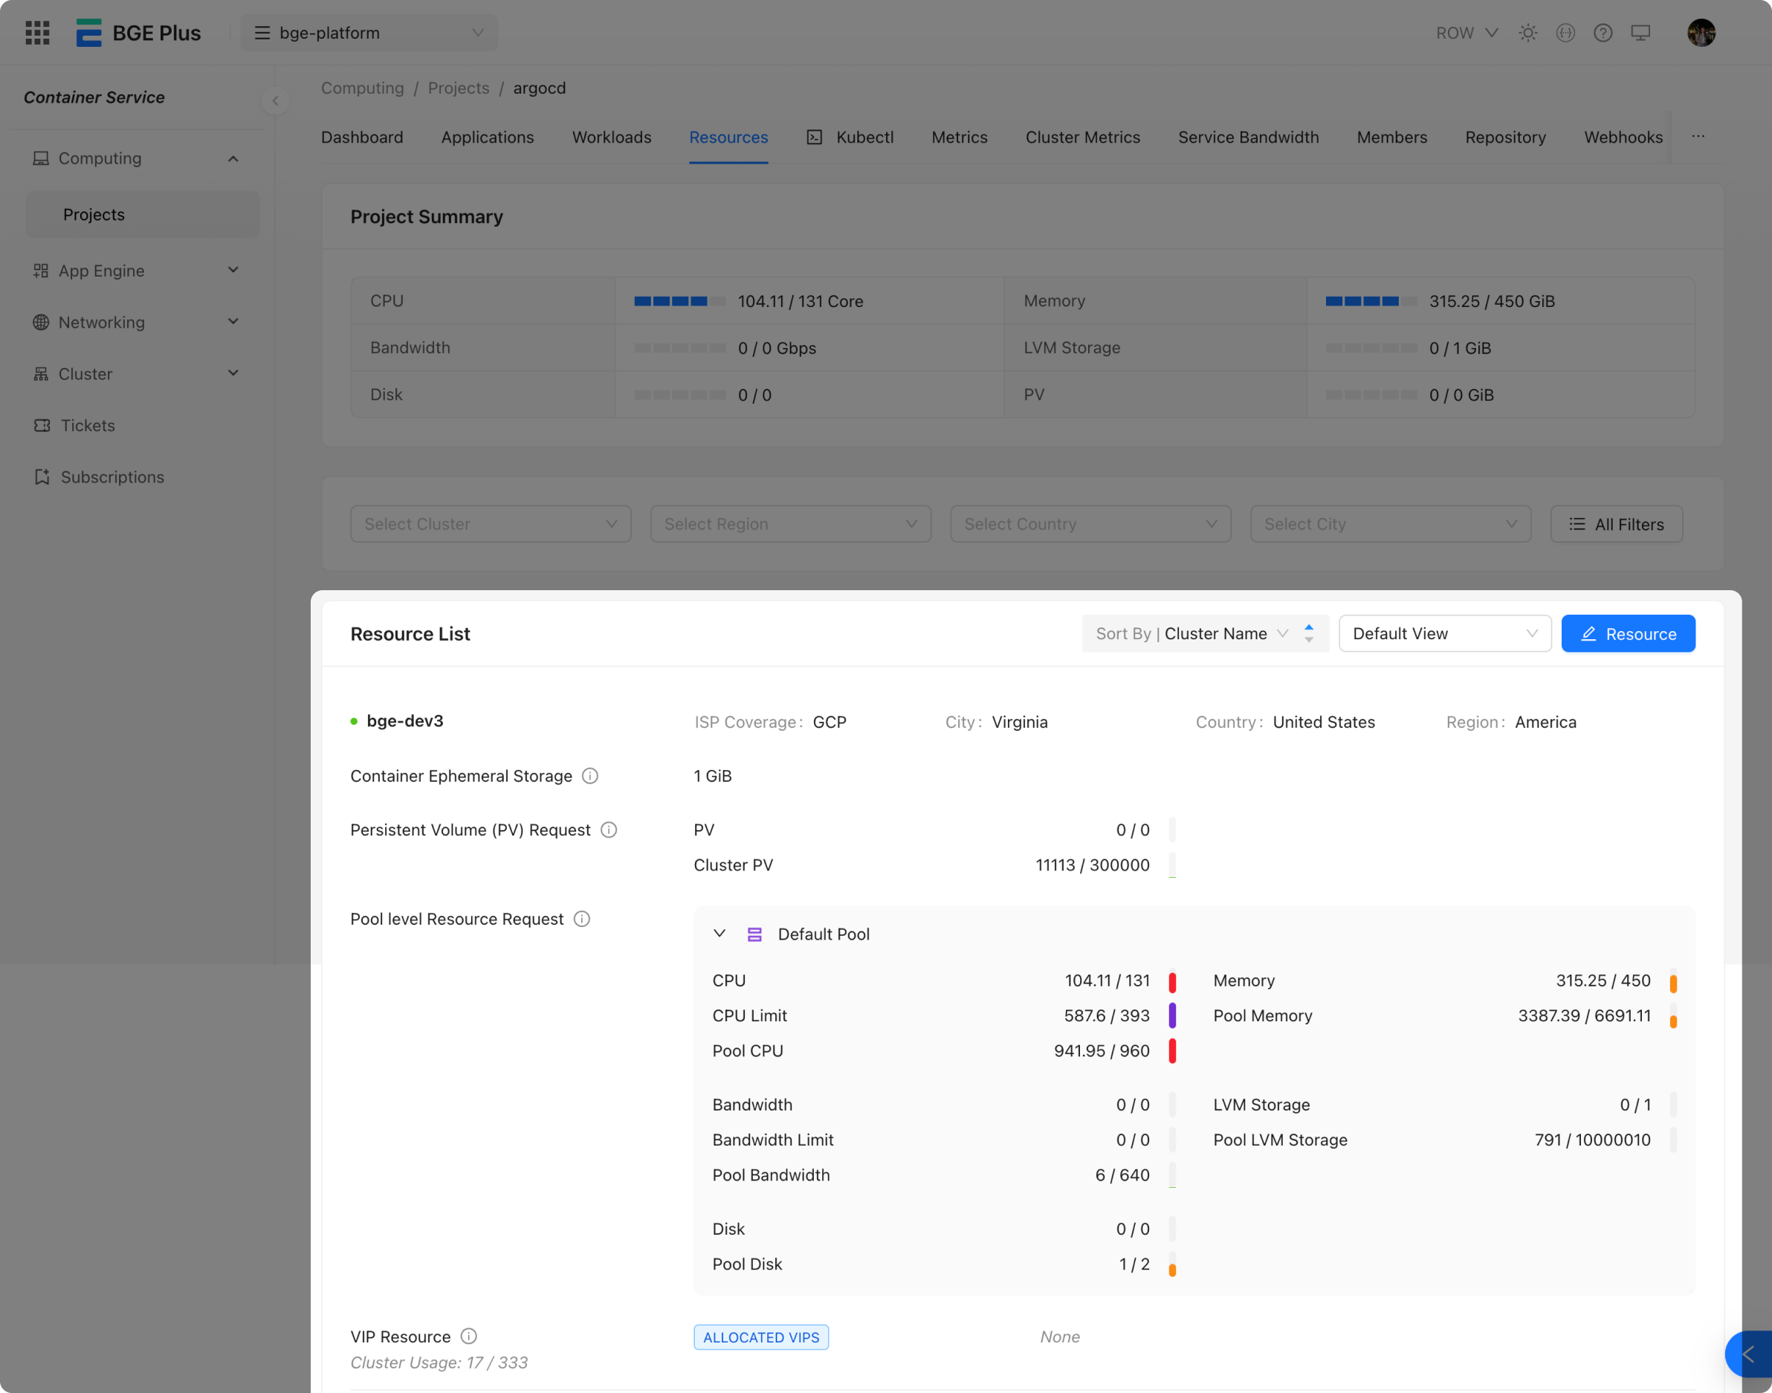Click the user avatar in header

click(x=1701, y=33)
